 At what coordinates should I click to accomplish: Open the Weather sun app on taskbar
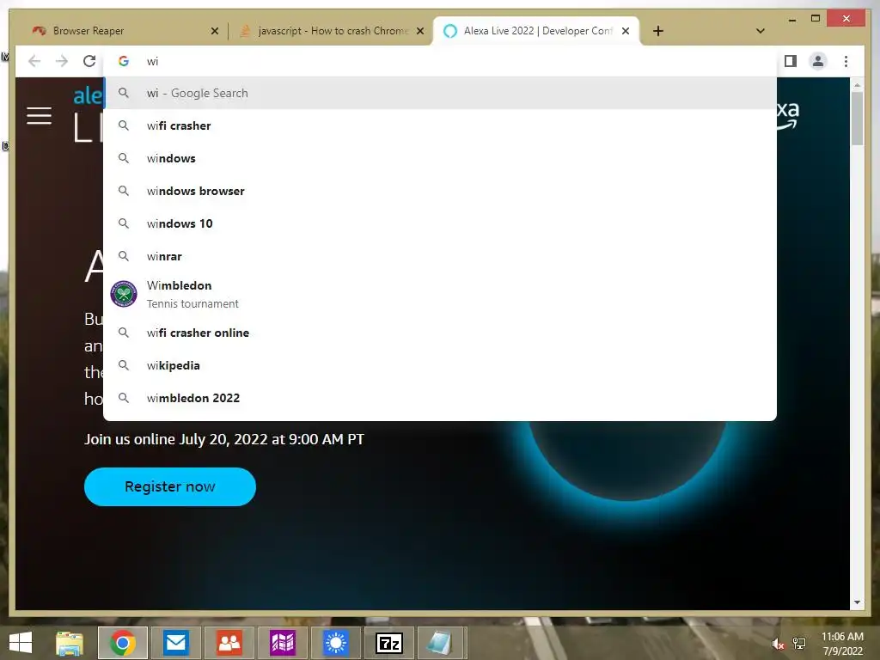(336, 643)
